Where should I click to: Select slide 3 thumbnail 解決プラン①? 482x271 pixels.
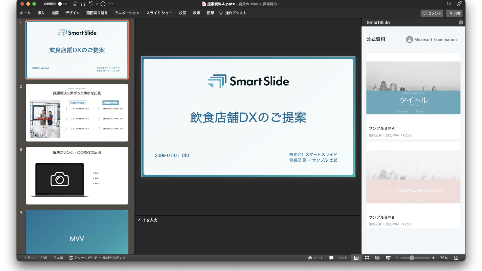[x=77, y=176]
